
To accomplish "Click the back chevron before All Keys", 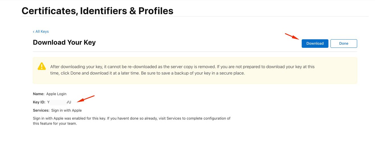I will point(34,32).
